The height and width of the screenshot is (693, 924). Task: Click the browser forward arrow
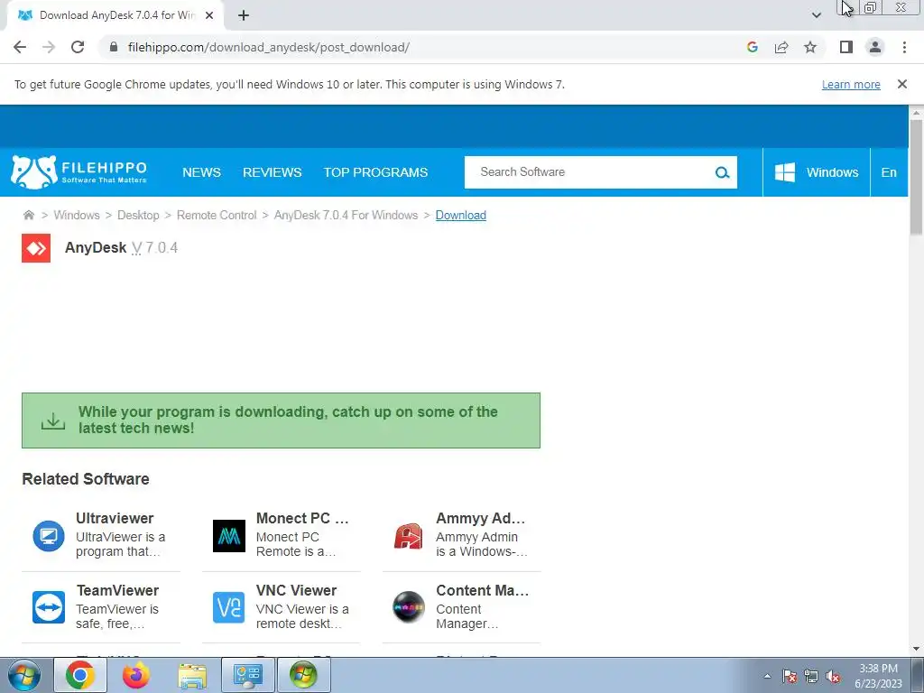[x=49, y=47]
